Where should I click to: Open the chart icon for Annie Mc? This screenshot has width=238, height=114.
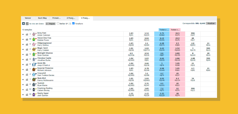(x=27, y=64)
